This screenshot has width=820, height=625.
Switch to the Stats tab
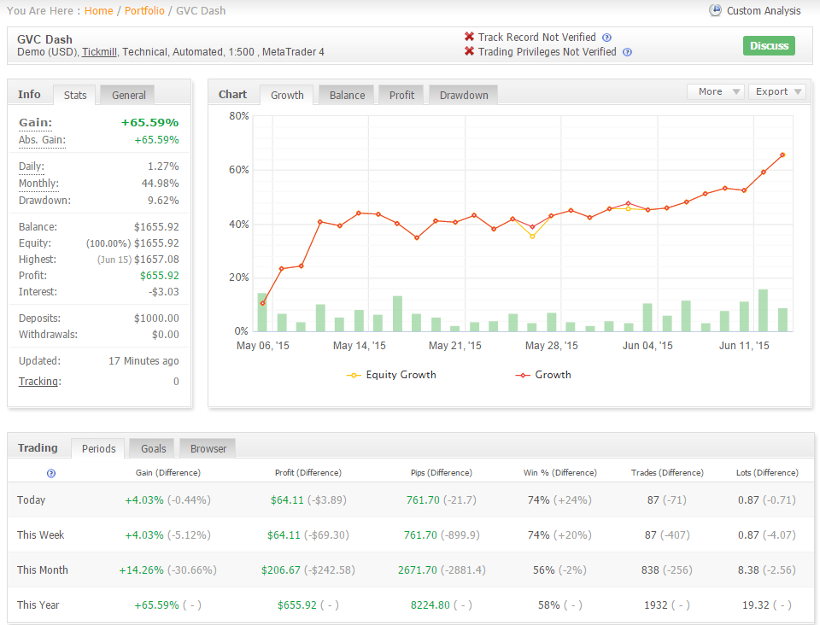[x=75, y=95]
